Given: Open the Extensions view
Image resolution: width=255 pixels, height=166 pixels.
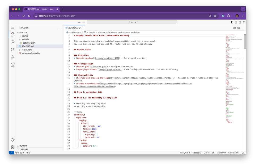Looking at the screenshot, I should click(12, 65).
